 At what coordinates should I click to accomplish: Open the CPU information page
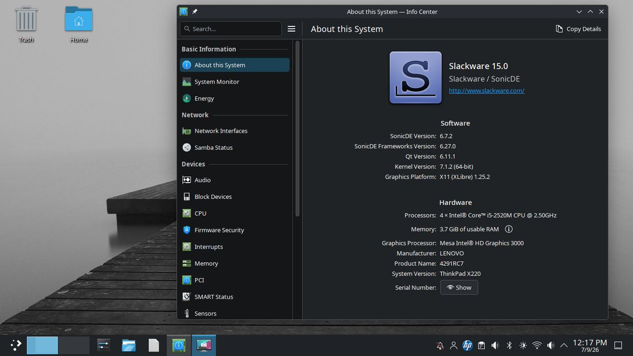click(234, 214)
